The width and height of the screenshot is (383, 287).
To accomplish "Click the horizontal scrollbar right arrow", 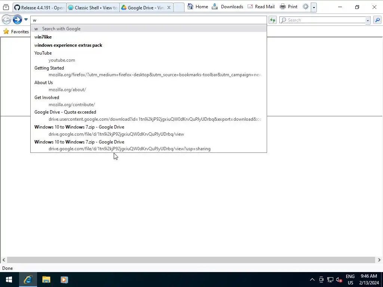I will [379, 260].
